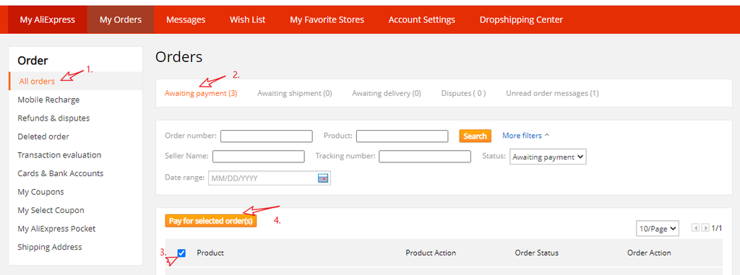Collapse the More filters section
740x275 pixels.
[x=526, y=136]
